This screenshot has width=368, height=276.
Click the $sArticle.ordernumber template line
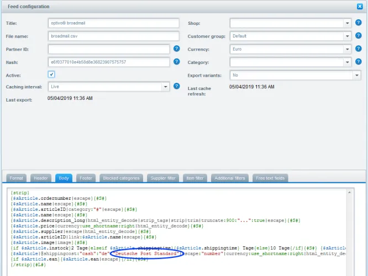tap(59, 198)
